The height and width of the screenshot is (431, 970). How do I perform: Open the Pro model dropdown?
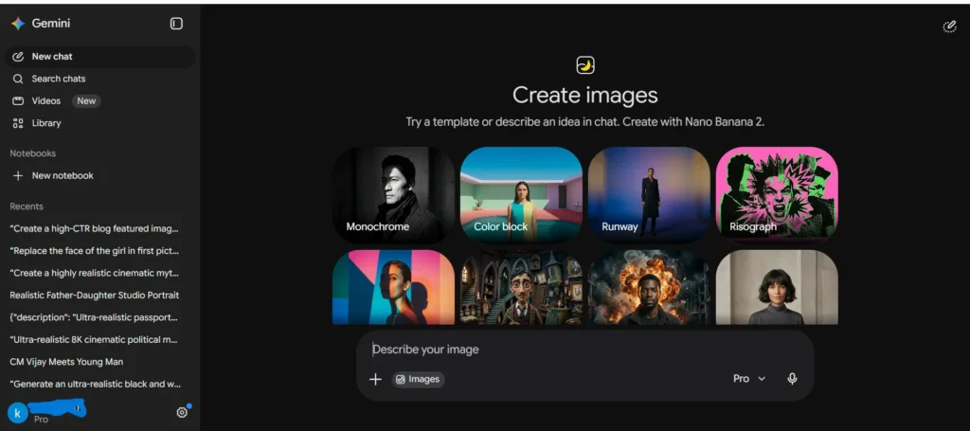749,379
